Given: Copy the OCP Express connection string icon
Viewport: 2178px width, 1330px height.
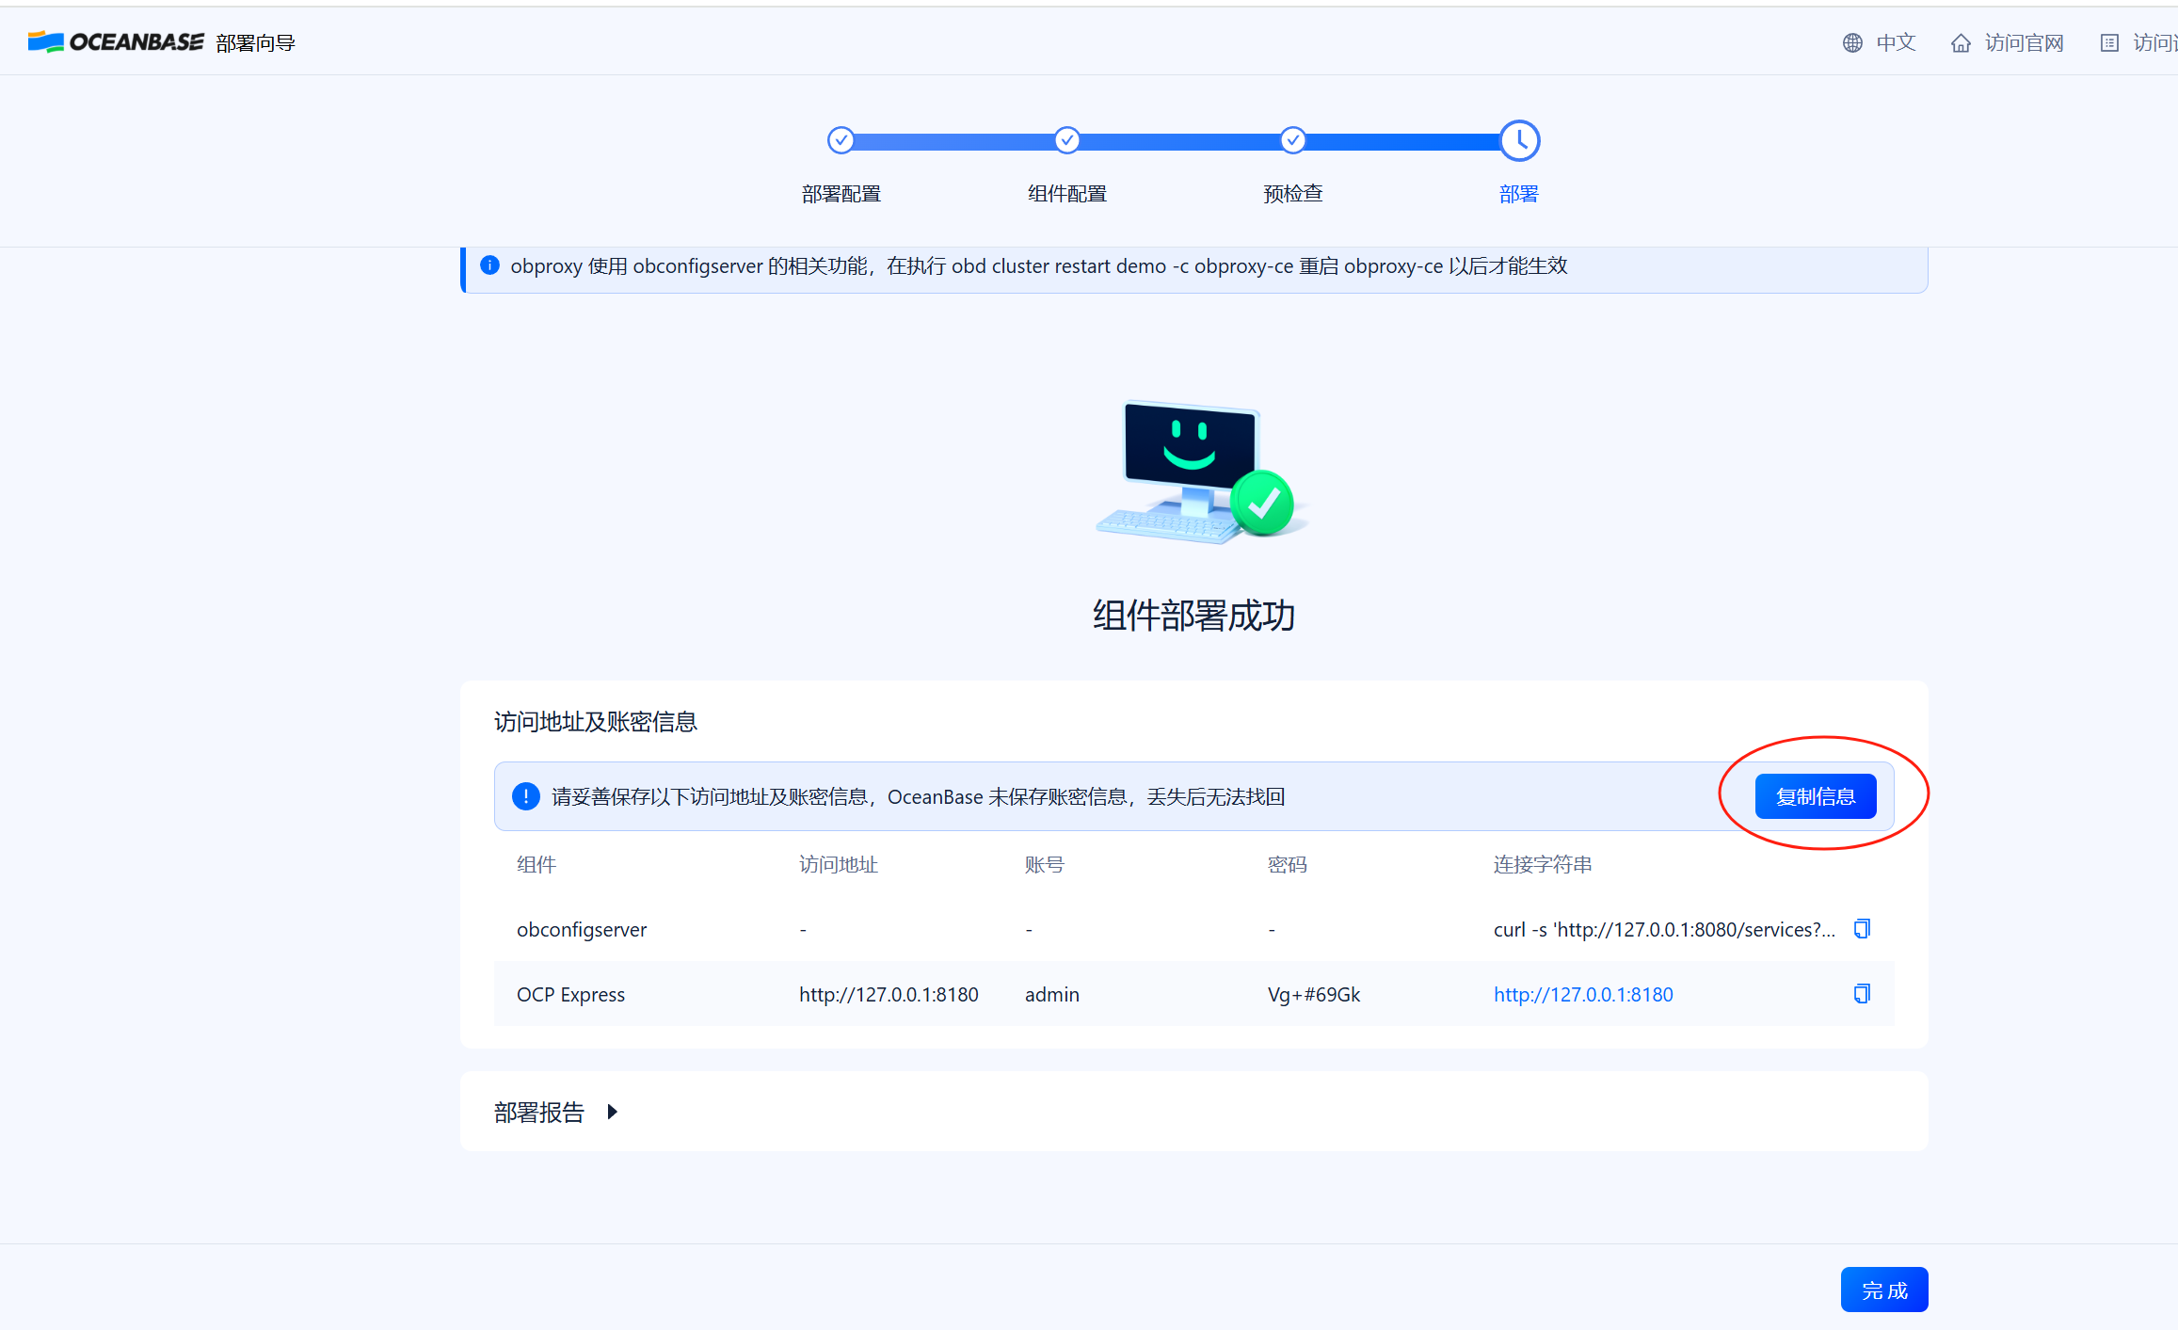Looking at the screenshot, I should 1862,993.
